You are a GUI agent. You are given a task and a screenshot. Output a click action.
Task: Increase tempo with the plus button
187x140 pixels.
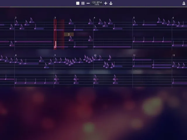(105, 3)
